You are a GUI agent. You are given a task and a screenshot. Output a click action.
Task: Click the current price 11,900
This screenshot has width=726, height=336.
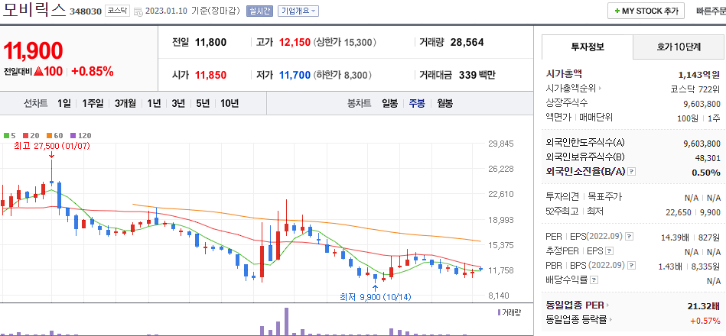33,51
